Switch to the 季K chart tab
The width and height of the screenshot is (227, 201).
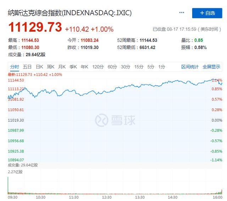coord(73,67)
